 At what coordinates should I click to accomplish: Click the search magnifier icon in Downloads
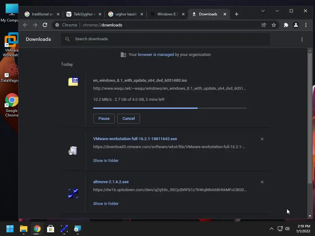67,39
